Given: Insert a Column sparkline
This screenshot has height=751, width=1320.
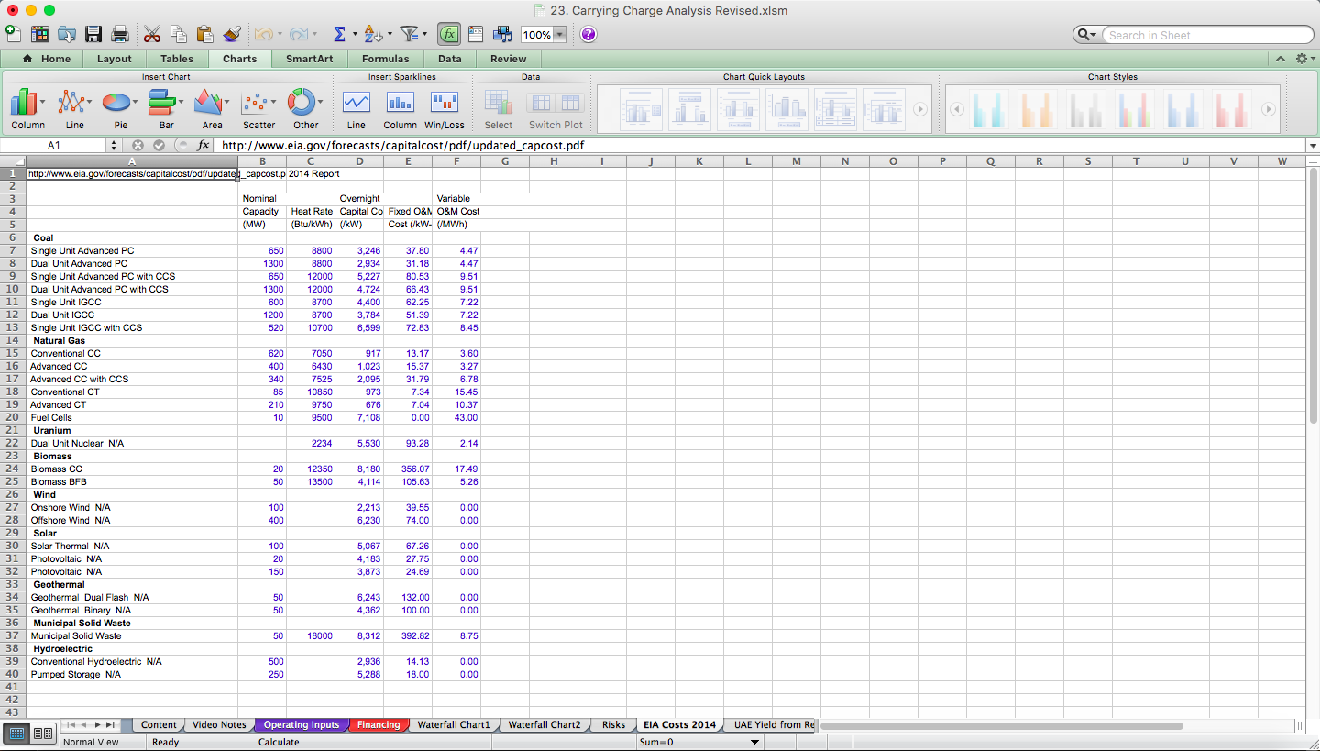Looking at the screenshot, I should (400, 109).
